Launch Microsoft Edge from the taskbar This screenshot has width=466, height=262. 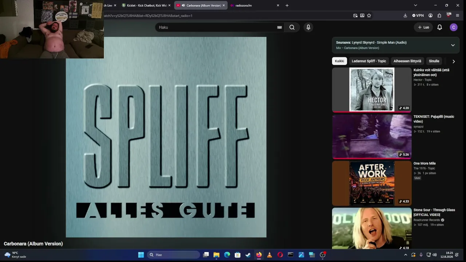coord(227,255)
